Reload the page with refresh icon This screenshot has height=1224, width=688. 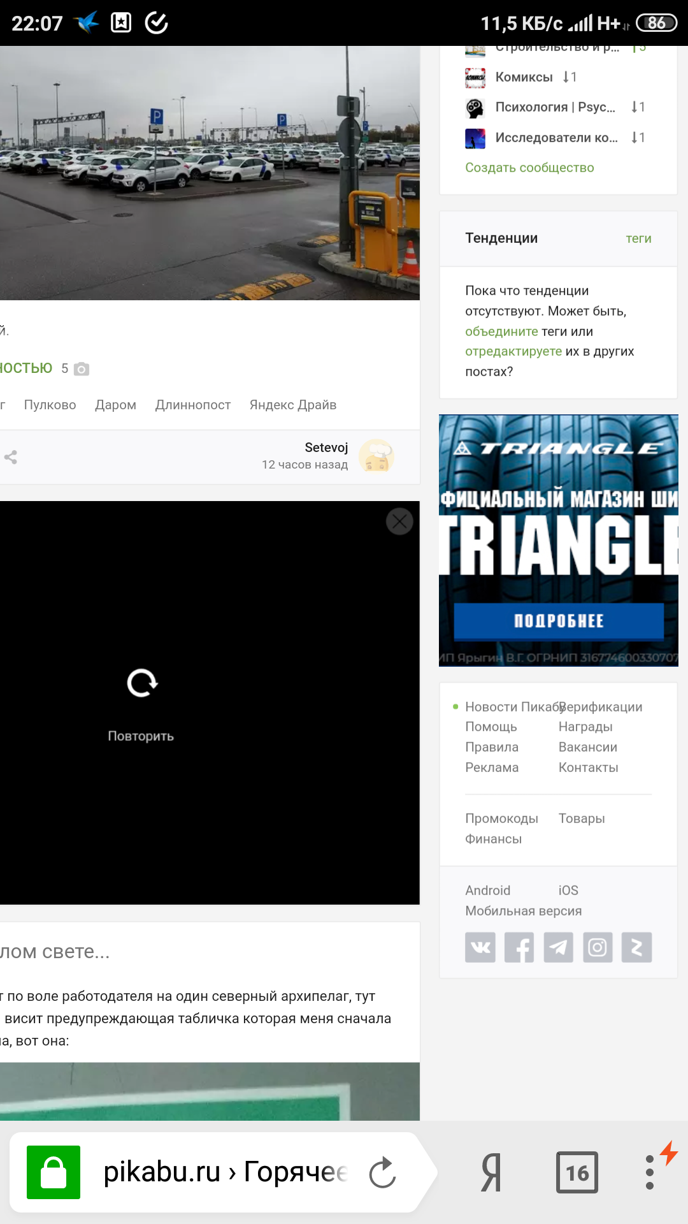click(383, 1172)
